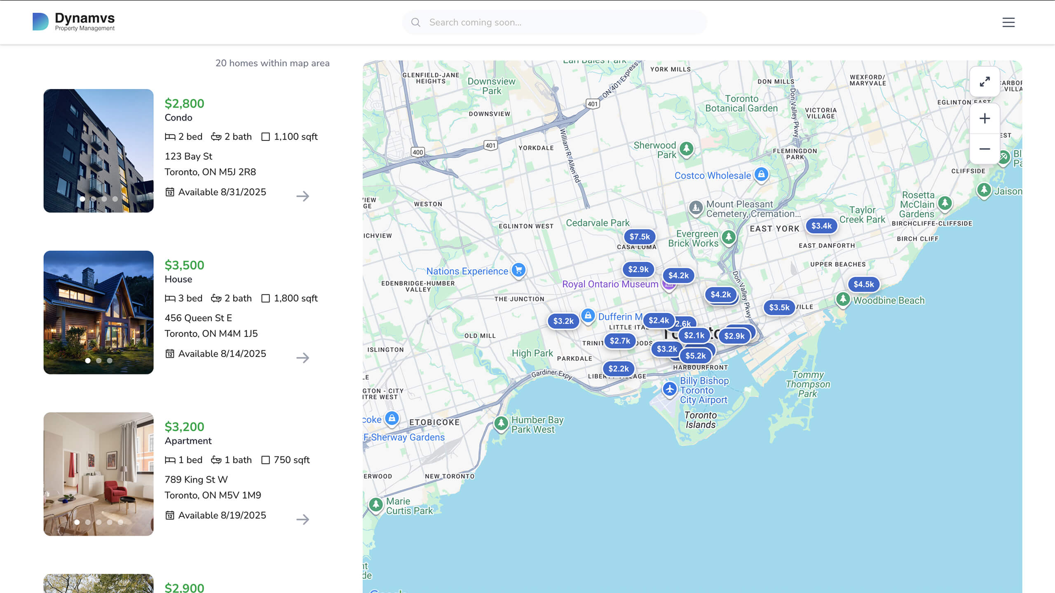Click the bath icon on the $3,200 apartment
Screen dimensions: 1055x593
(x=216, y=460)
